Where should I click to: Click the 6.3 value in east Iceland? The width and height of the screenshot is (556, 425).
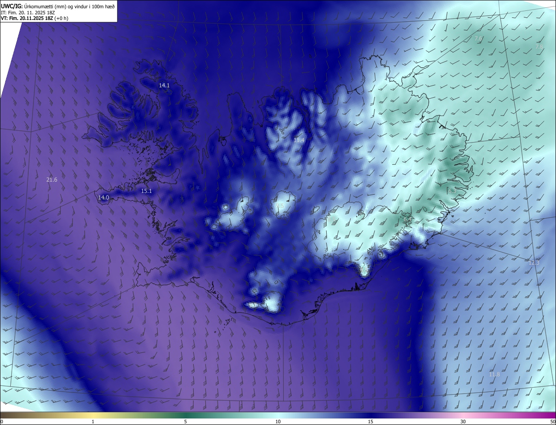click(452, 191)
